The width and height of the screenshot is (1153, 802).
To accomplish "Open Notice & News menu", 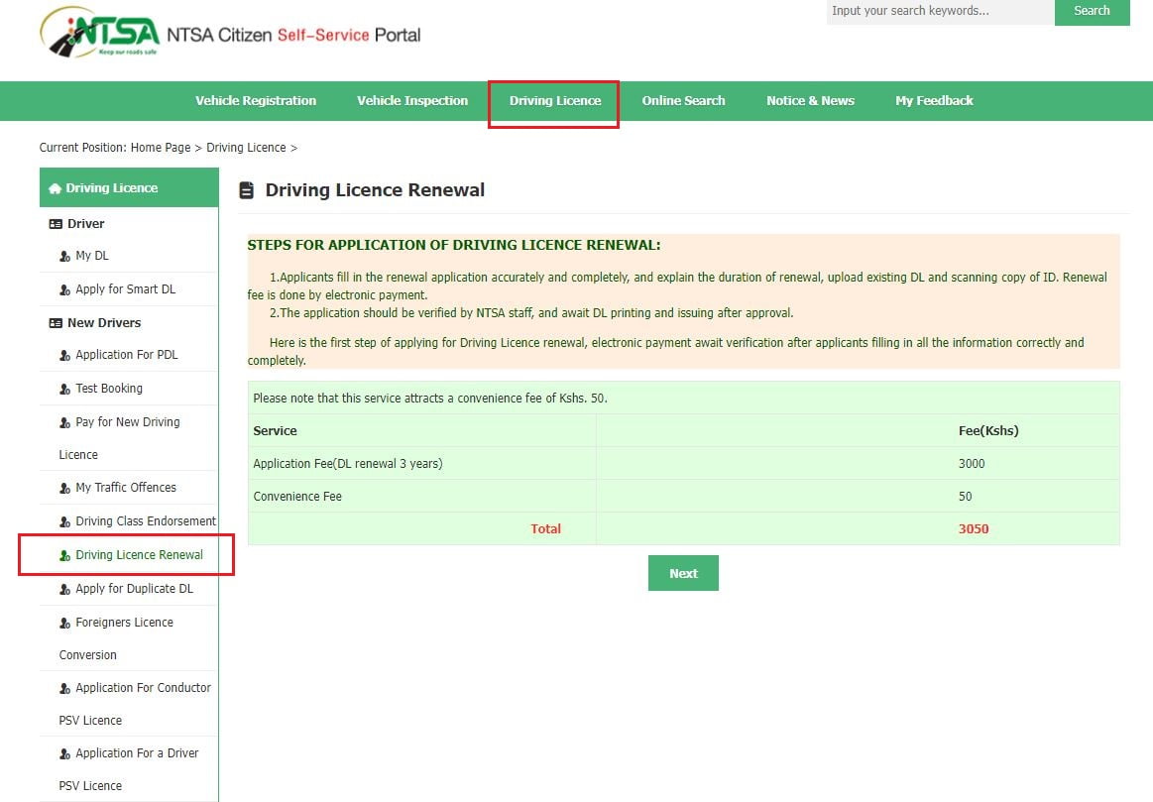I will click(810, 101).
